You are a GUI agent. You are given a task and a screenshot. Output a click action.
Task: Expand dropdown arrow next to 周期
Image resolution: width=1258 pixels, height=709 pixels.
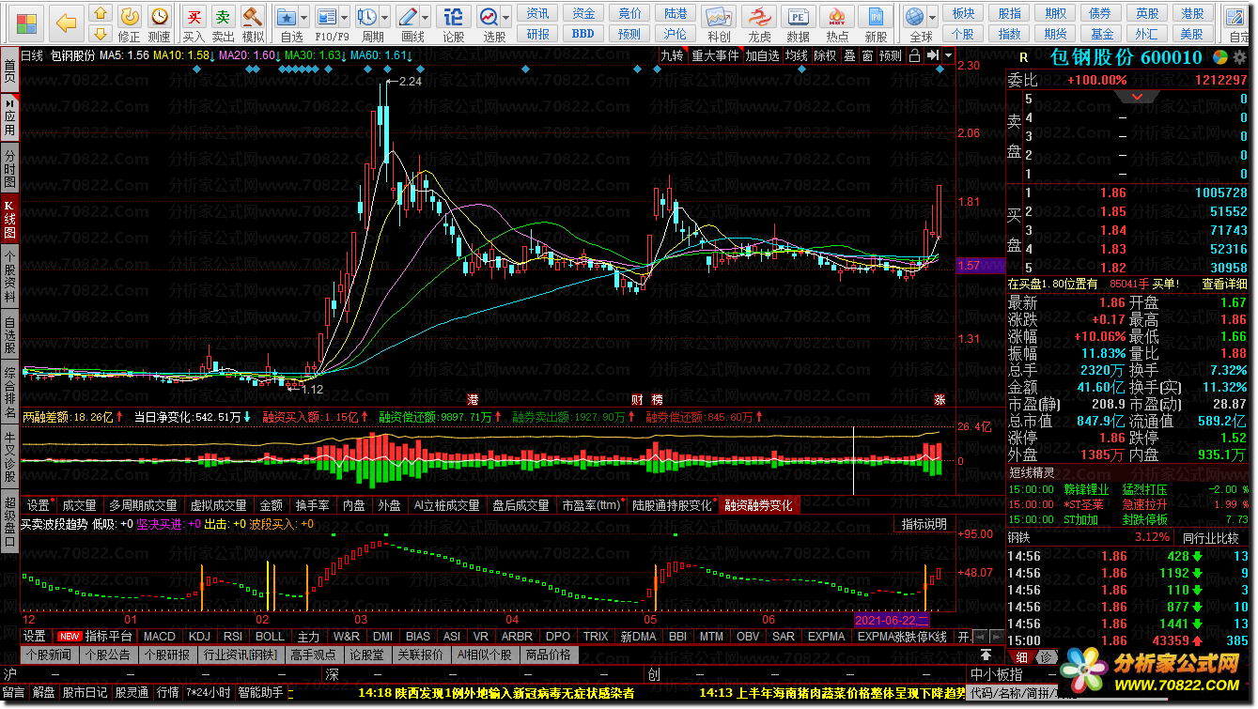click(x=384, y=17)
